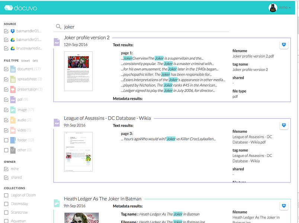The width and height of the screenshot is (299, 223).
Task: Open Heath Ledger As The Joker title
Action: tap(103, 199)
